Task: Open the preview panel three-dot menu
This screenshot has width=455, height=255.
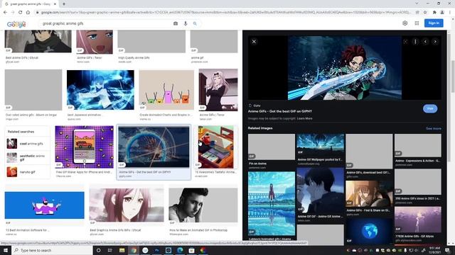Action: (415, 42)
